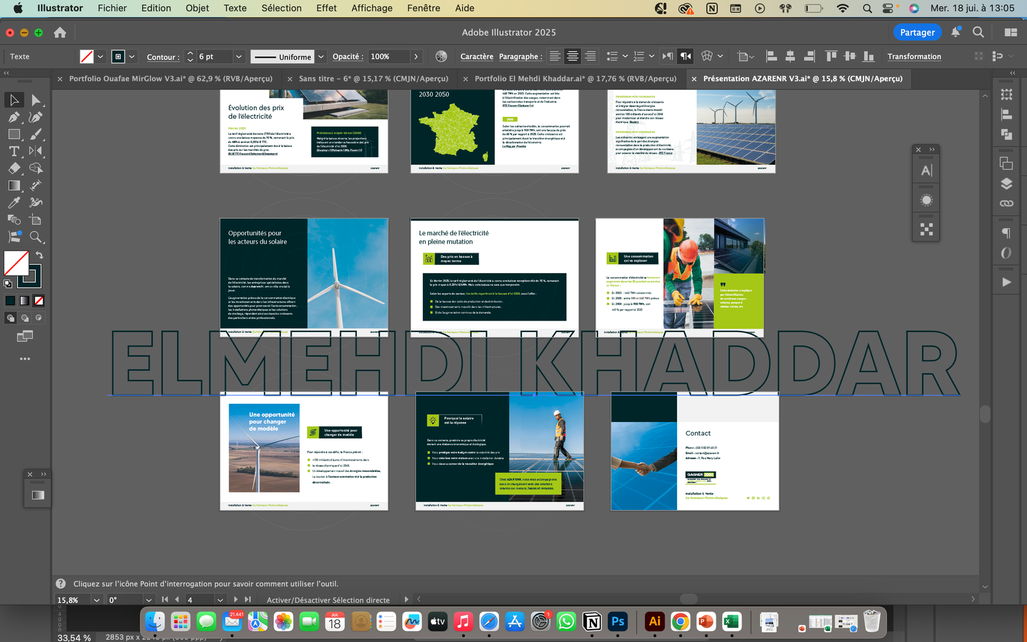Click the Partager button
The image size is (1027, 642).
pyautogui.click(x=917, y=33)
